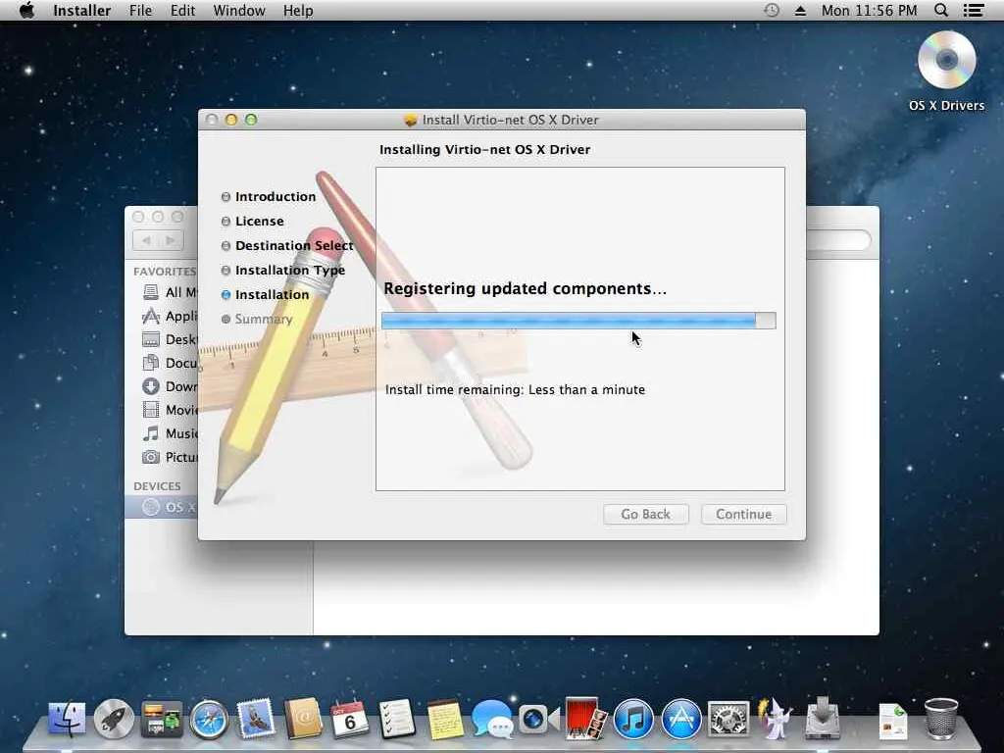Select Pictures in Finder sidebar
The image size is (1004, 753).
(x=169, y=457)
